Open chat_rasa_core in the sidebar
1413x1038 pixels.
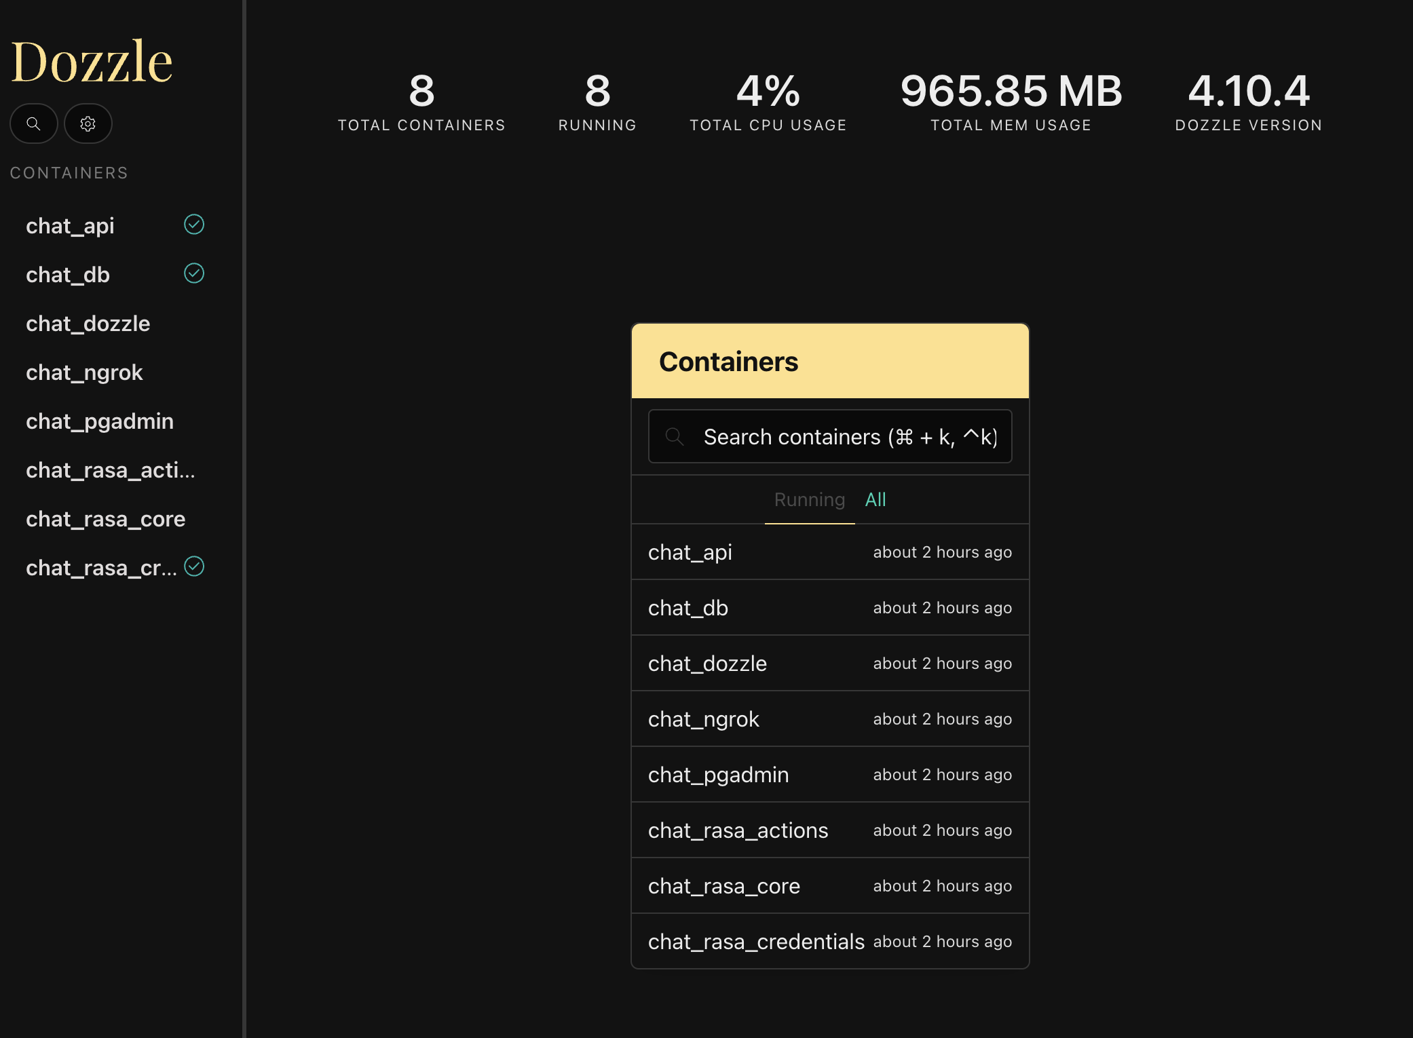tap(105, 519)
